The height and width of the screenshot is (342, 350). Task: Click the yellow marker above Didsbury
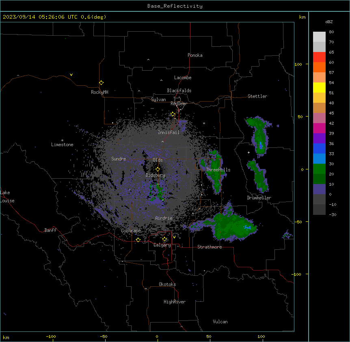point(158,169)
